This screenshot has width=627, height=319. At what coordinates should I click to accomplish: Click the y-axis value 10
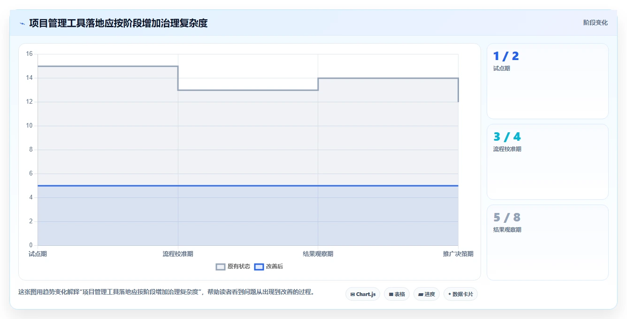[x=29, y=126]
